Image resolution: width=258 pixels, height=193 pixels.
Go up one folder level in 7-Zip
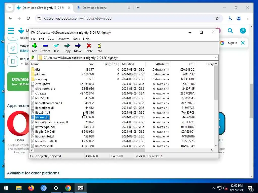[x=33, y=58]
